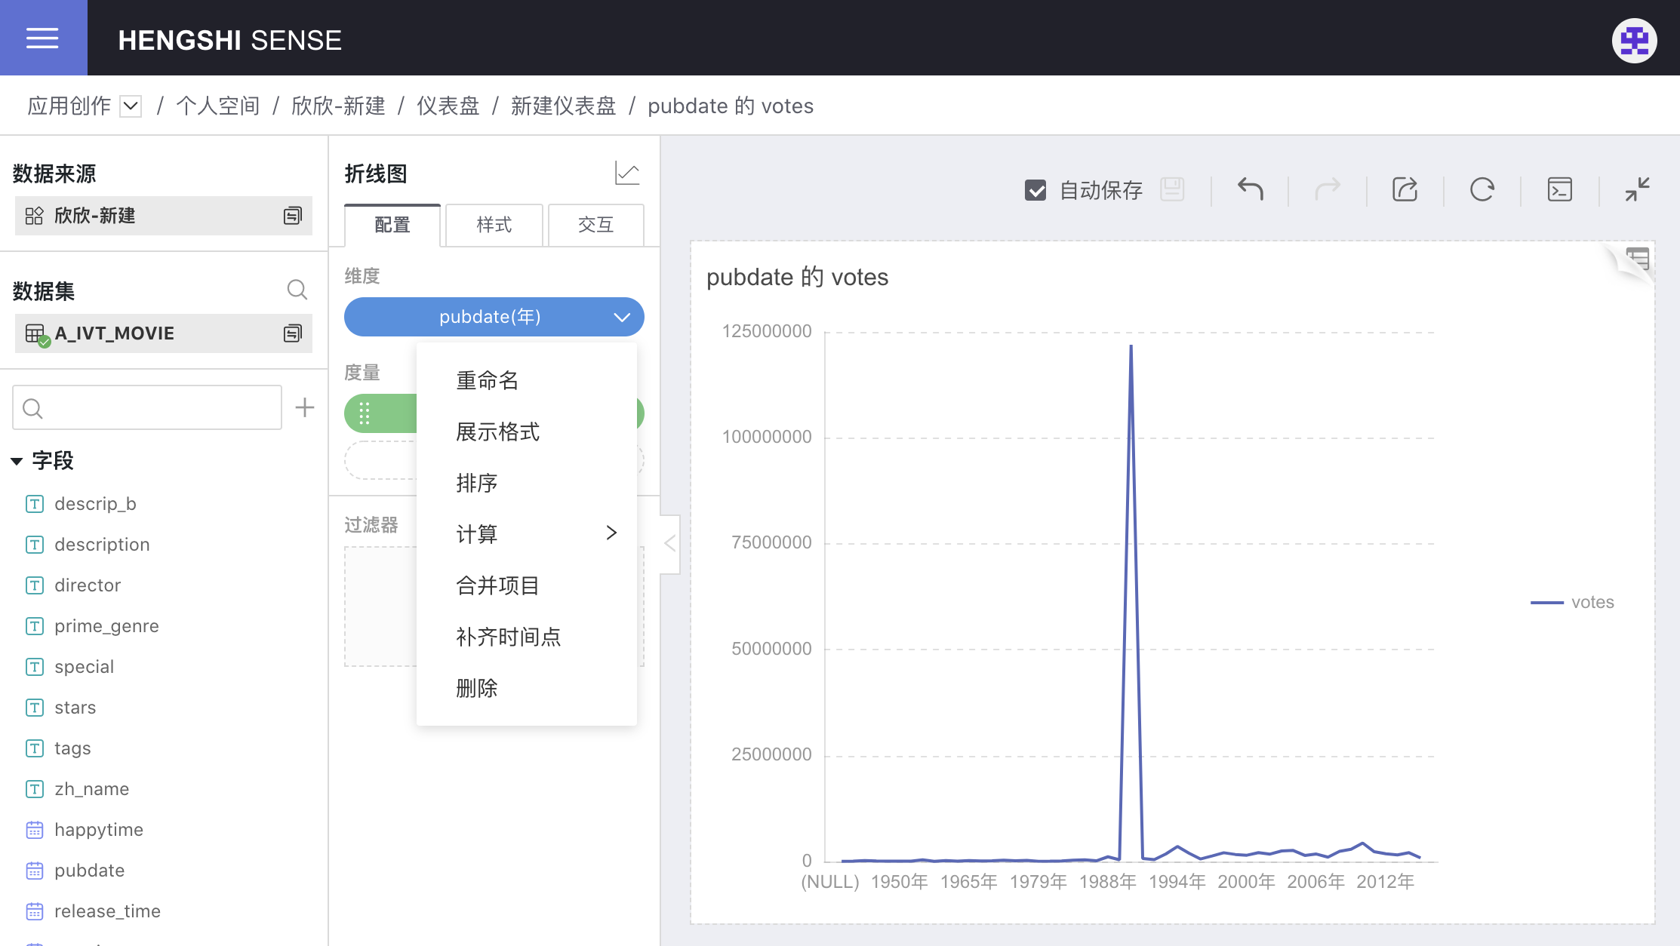Open the console/terminal icon
Screen dimensions: 1680x946
click(1559, 189)
